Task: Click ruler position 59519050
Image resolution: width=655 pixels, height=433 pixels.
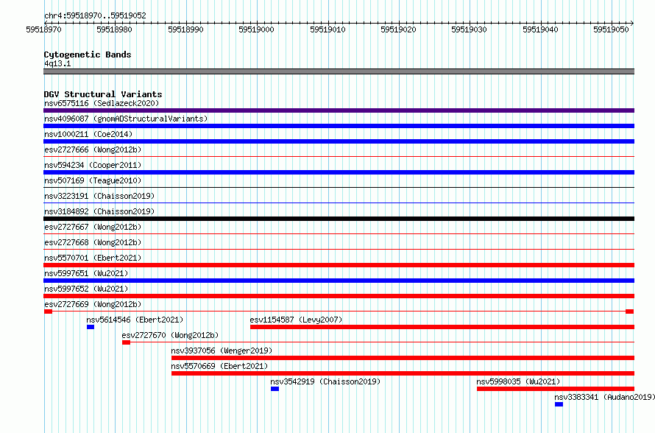Action: pyautogui.click(x=611, y=29)
